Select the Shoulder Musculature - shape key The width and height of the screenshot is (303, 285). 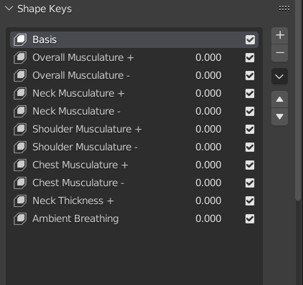134,147
